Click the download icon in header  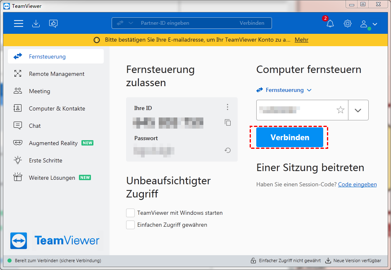(x=36, y=23)
